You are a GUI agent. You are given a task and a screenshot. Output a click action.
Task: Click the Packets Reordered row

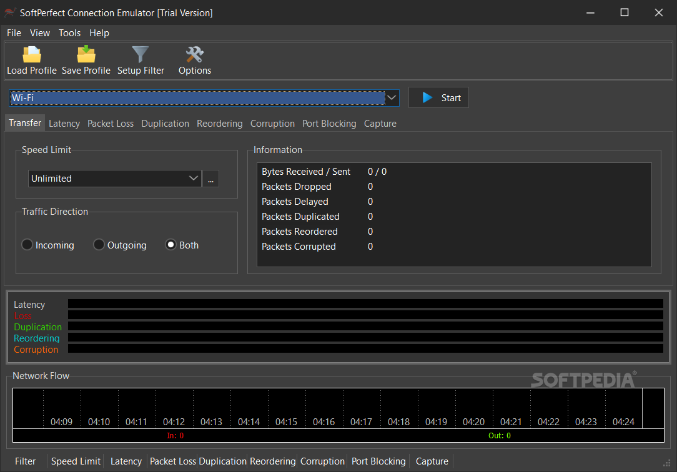click(x=454, y=232)
